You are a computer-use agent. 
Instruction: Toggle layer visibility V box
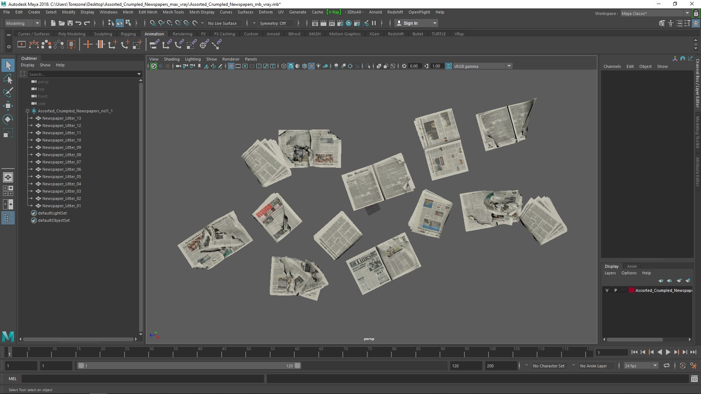tap(607, 290)
